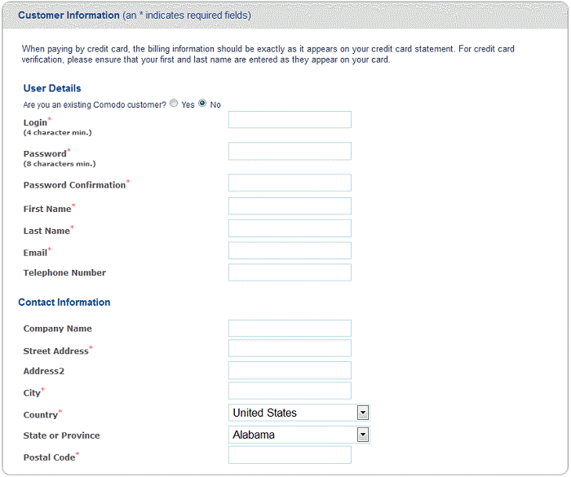Click the Contact Information heading
Image resolution: width=571 pixels, height=477 pixels.
(x=64, y=303)
